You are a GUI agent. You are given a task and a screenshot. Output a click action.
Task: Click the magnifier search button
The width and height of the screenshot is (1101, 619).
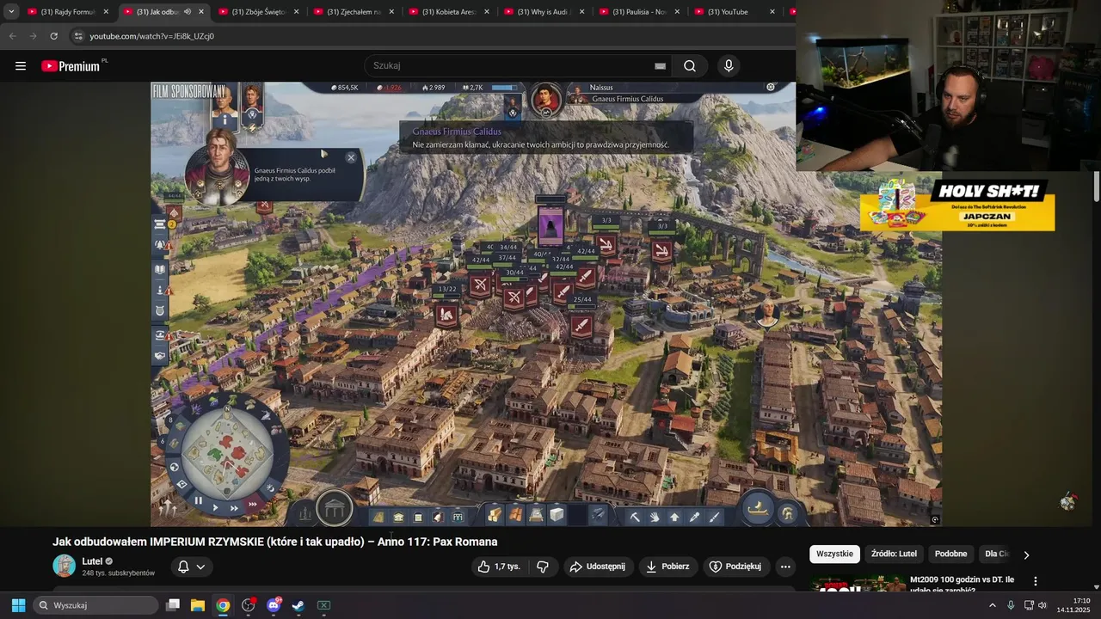[x=690, y=66]
